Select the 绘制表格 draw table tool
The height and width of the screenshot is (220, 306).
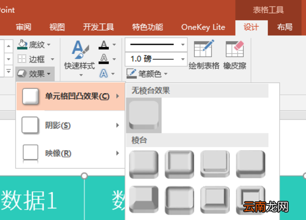tap(204, 55)
